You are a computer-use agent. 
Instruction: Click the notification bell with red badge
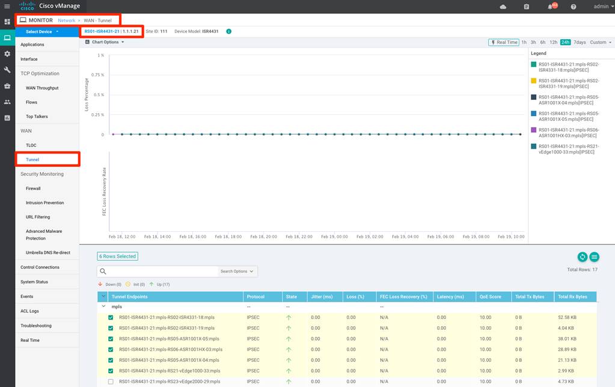tap(550, 7)
